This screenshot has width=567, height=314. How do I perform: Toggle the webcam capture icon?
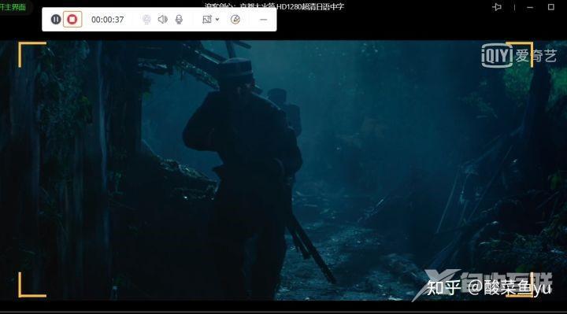pos(146,19)
